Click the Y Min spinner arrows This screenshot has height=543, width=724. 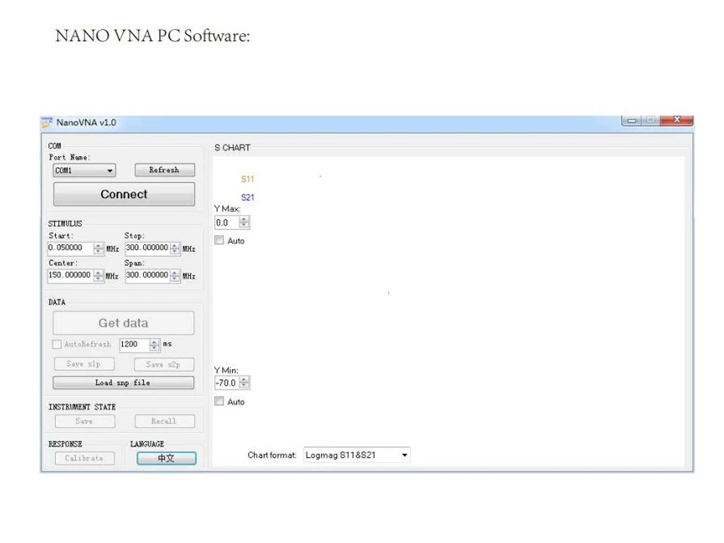(244, 383)
